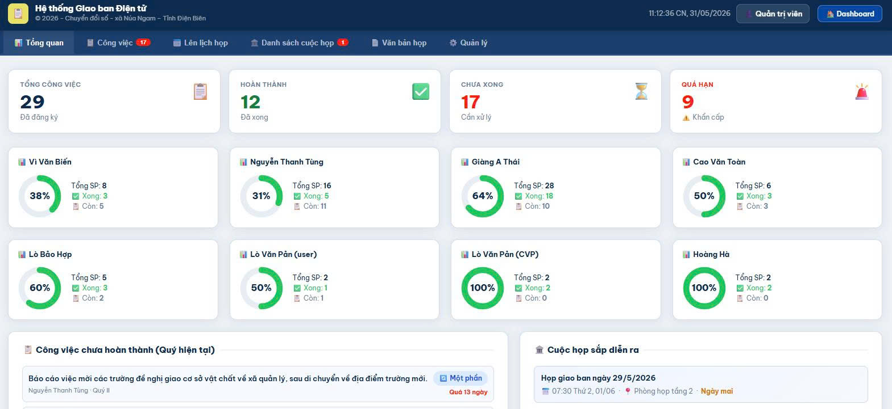Click the clipboard icon in Tổng công việc card
Screen dimensions: 892x409
pyautogui.click(x=200, y=91)
